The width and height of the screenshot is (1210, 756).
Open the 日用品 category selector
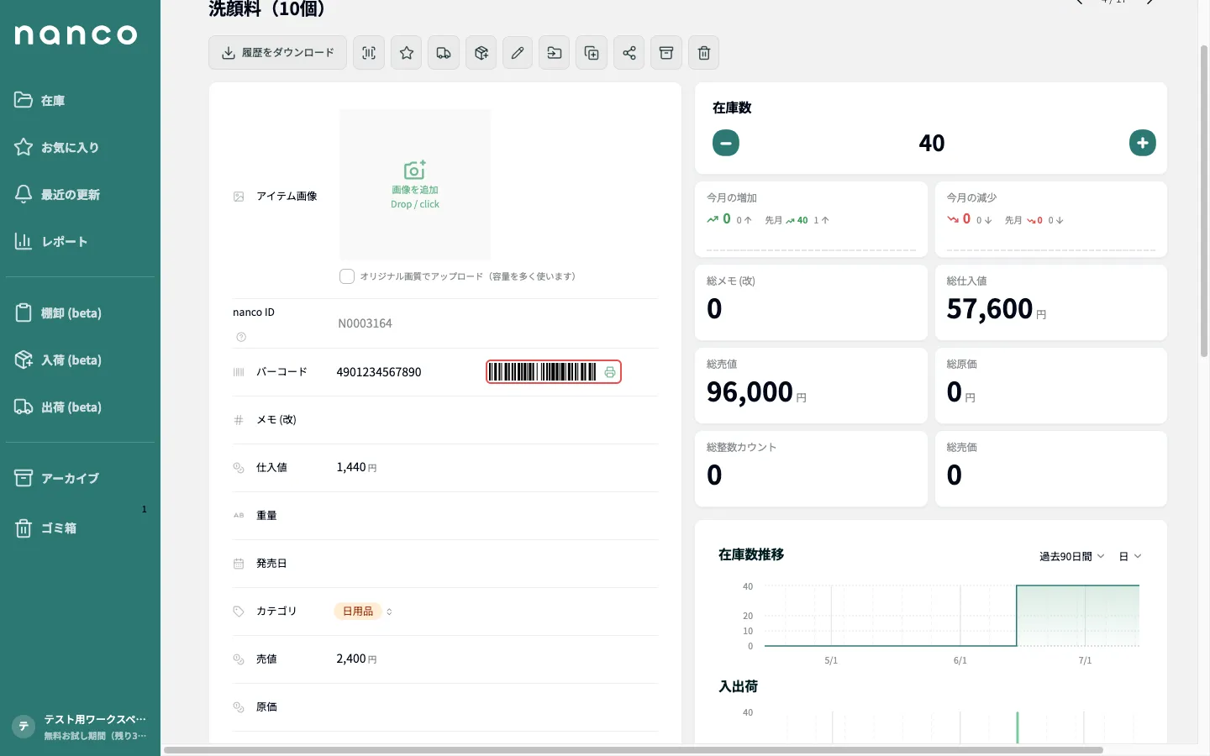tap(364, 612)
